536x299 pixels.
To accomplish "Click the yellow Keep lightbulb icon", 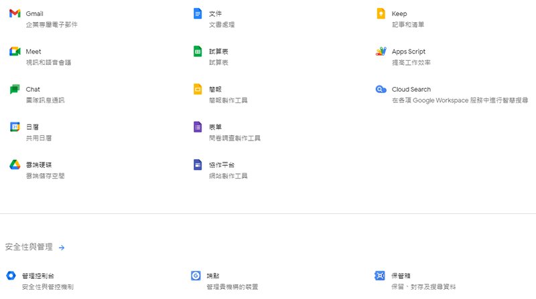I will (381, 14).
